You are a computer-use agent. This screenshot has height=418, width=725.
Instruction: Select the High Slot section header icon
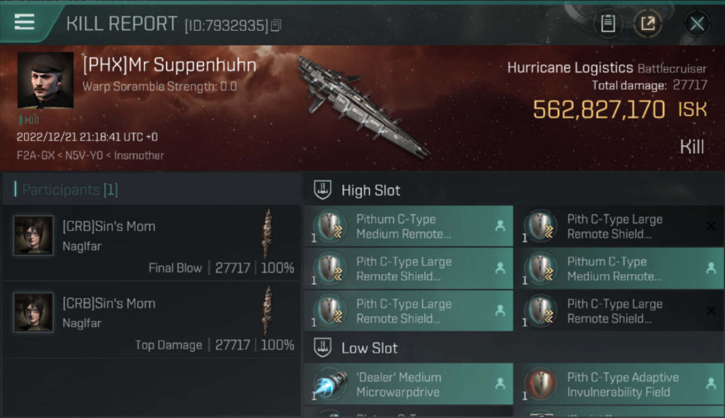click(323, 190)
